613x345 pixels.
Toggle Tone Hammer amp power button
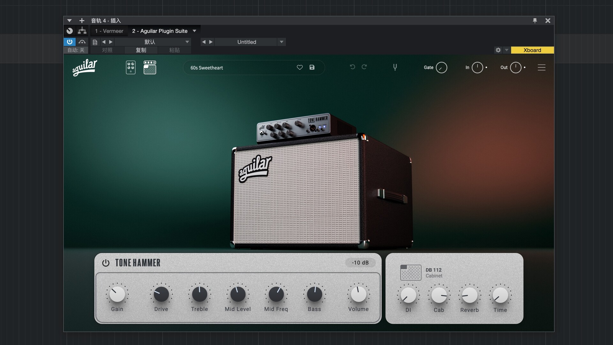[106, 263]
